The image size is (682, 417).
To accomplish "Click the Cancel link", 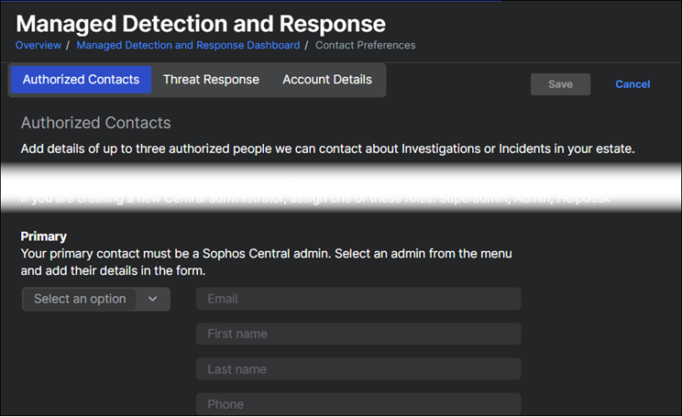I will point(632,84).
